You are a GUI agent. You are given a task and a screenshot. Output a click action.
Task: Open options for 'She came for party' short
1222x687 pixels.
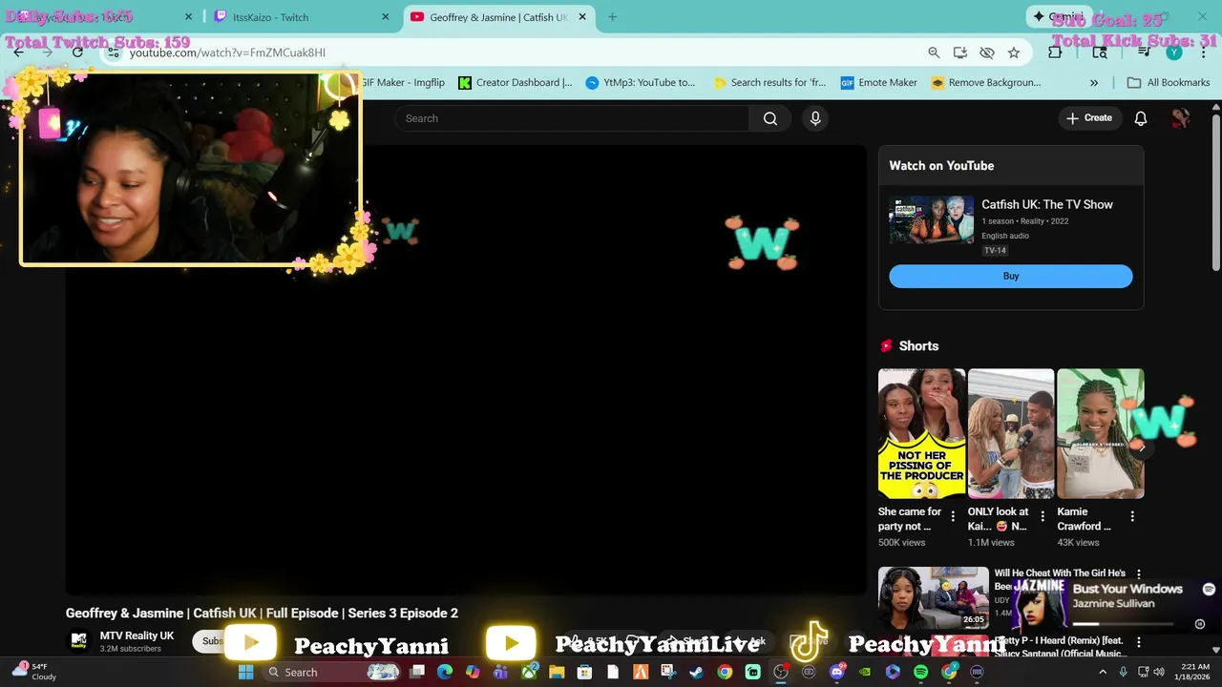[x=952, y=516]
